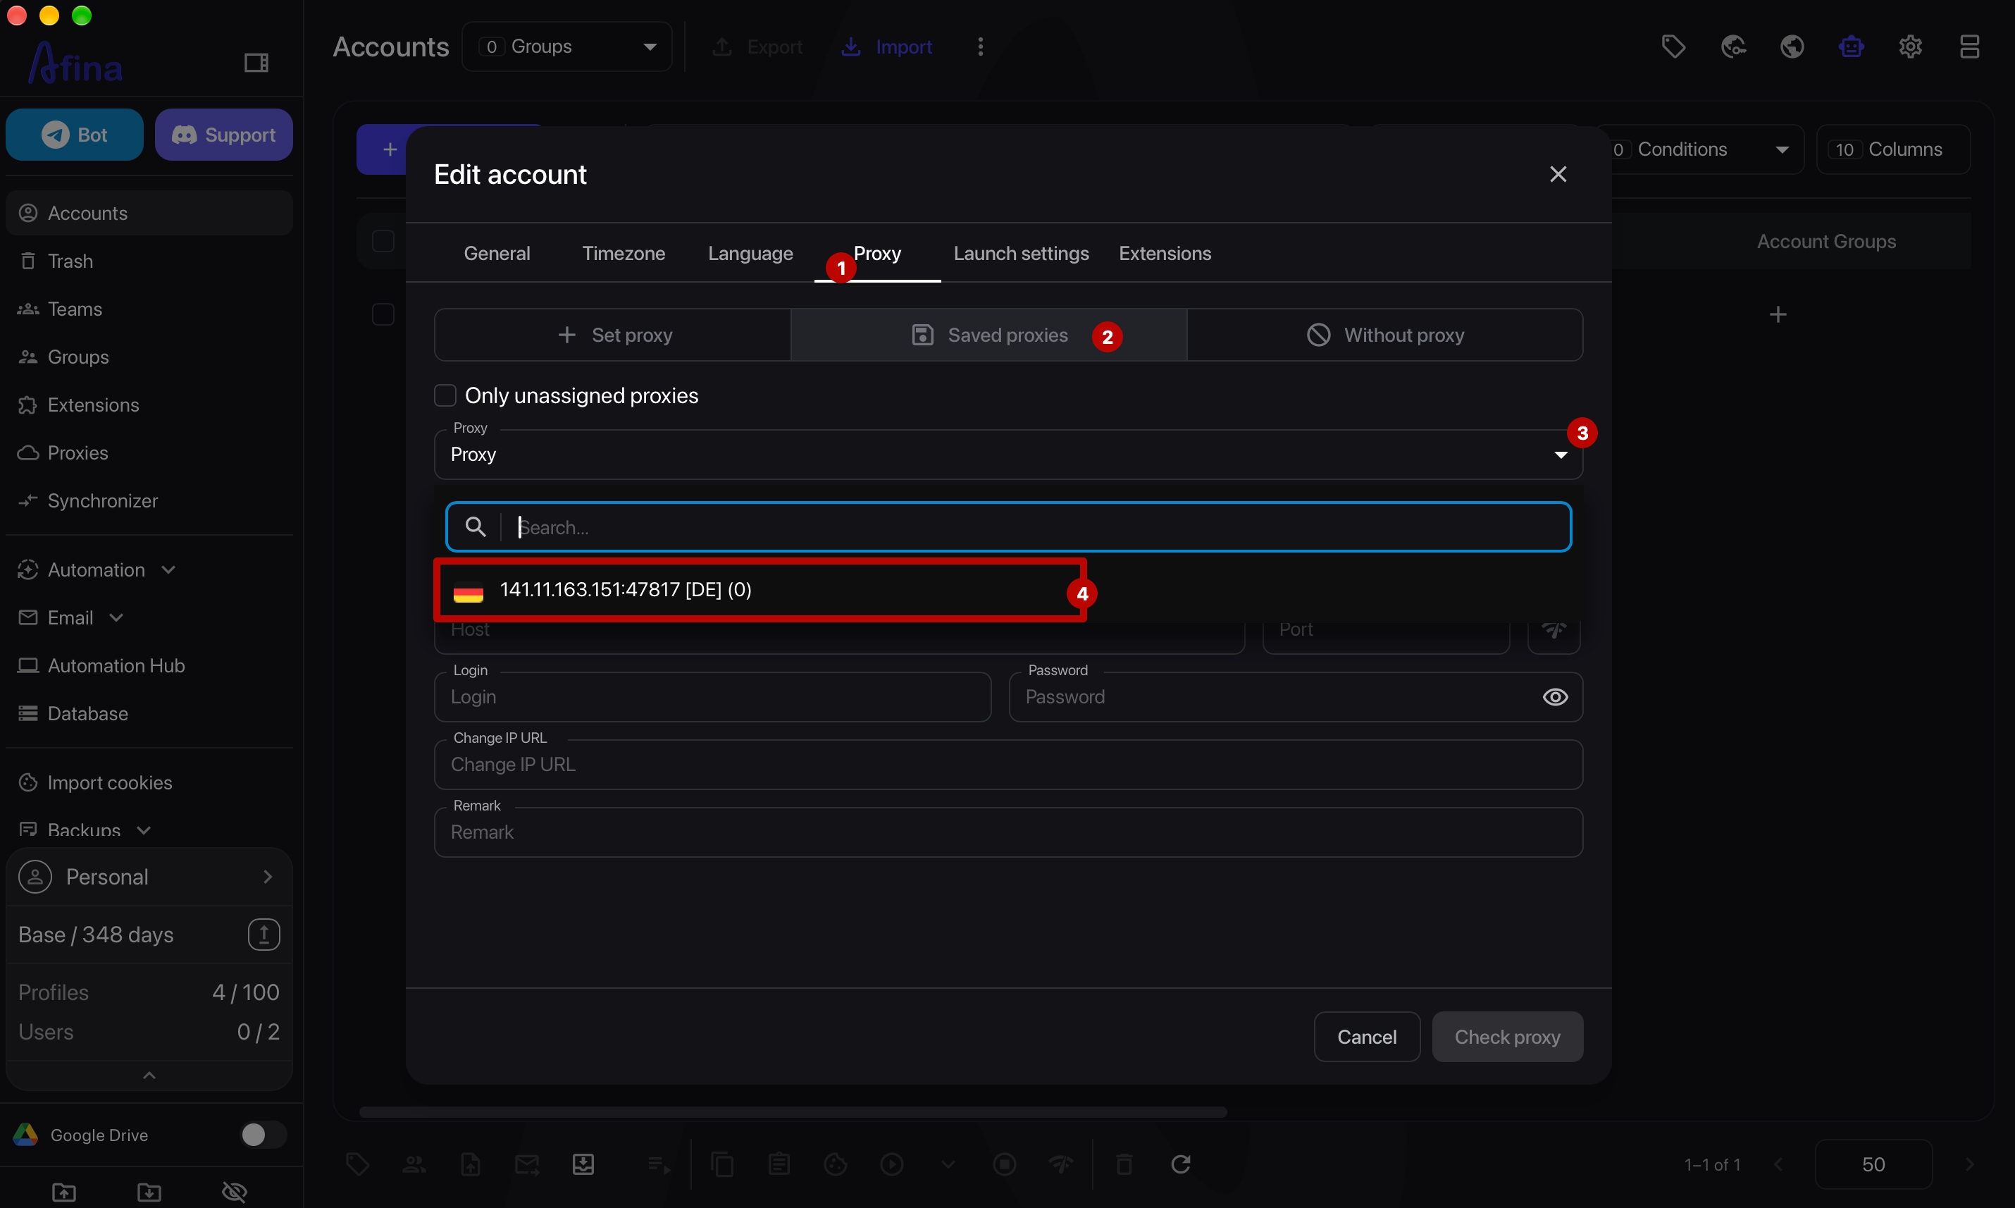Image resolution: width=2015 pixels, height=1208 pixels.
Task: Click the upgrade plan icon beside Base
Action: click(x=263, y=934)
